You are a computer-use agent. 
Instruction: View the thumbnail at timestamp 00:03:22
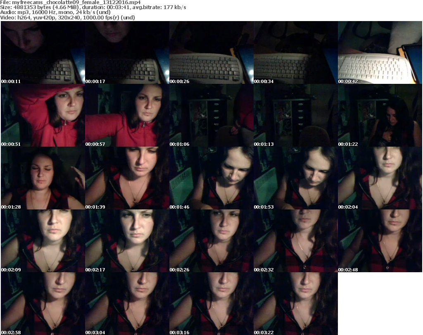click(x=296, y=304)
